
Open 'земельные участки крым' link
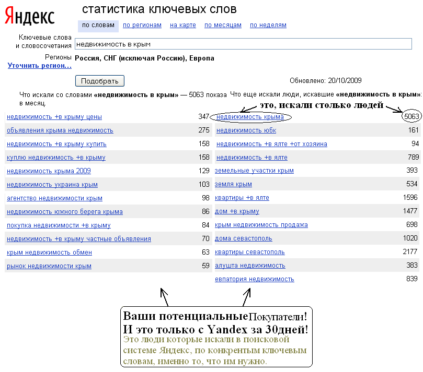[x=254, y=171]
